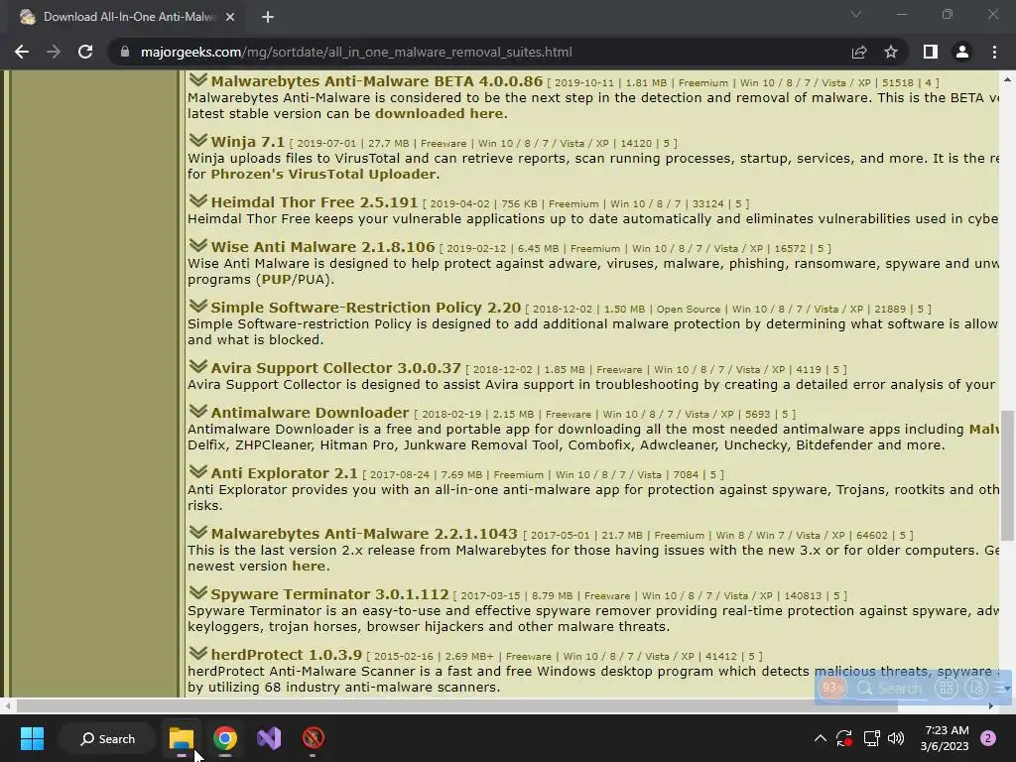This screenshot has height=762, width=1016.
Task: Expand the Avira Support Collector chevron
Action: point(198,367)
